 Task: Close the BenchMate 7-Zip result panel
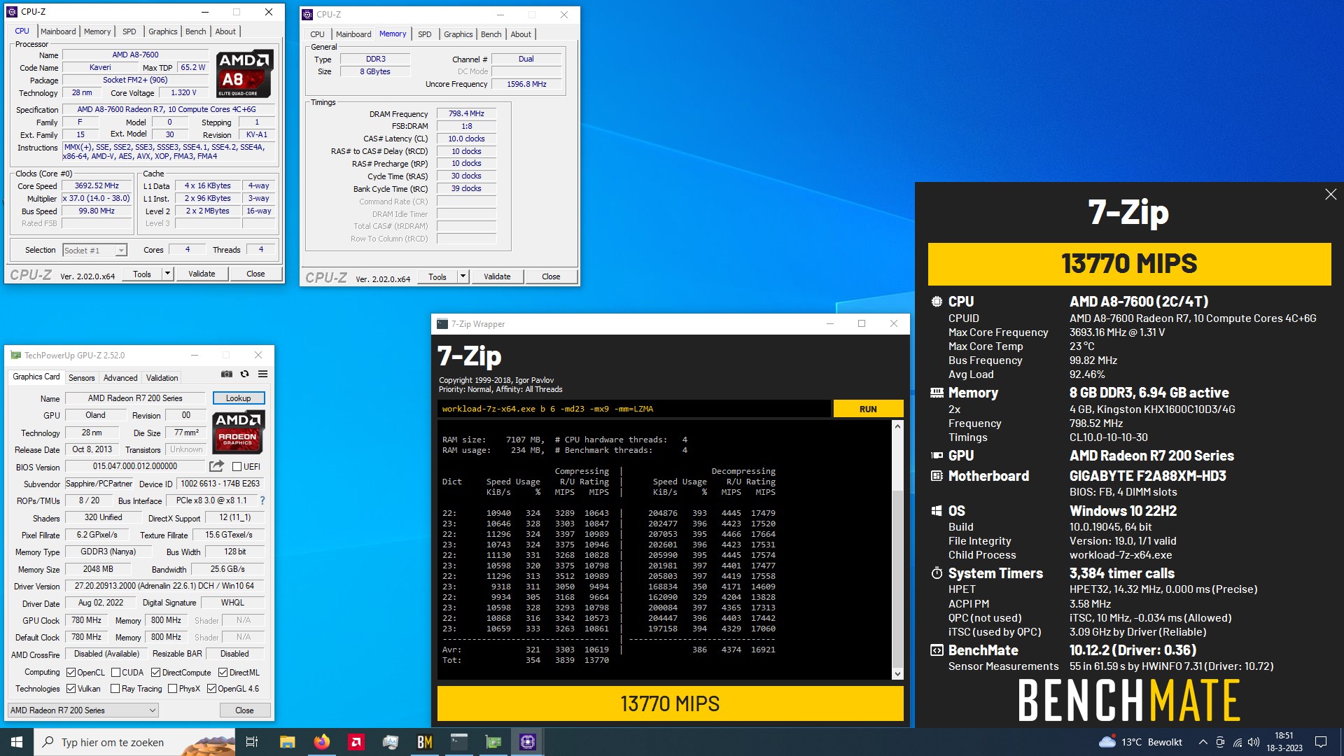point(1331,195)
